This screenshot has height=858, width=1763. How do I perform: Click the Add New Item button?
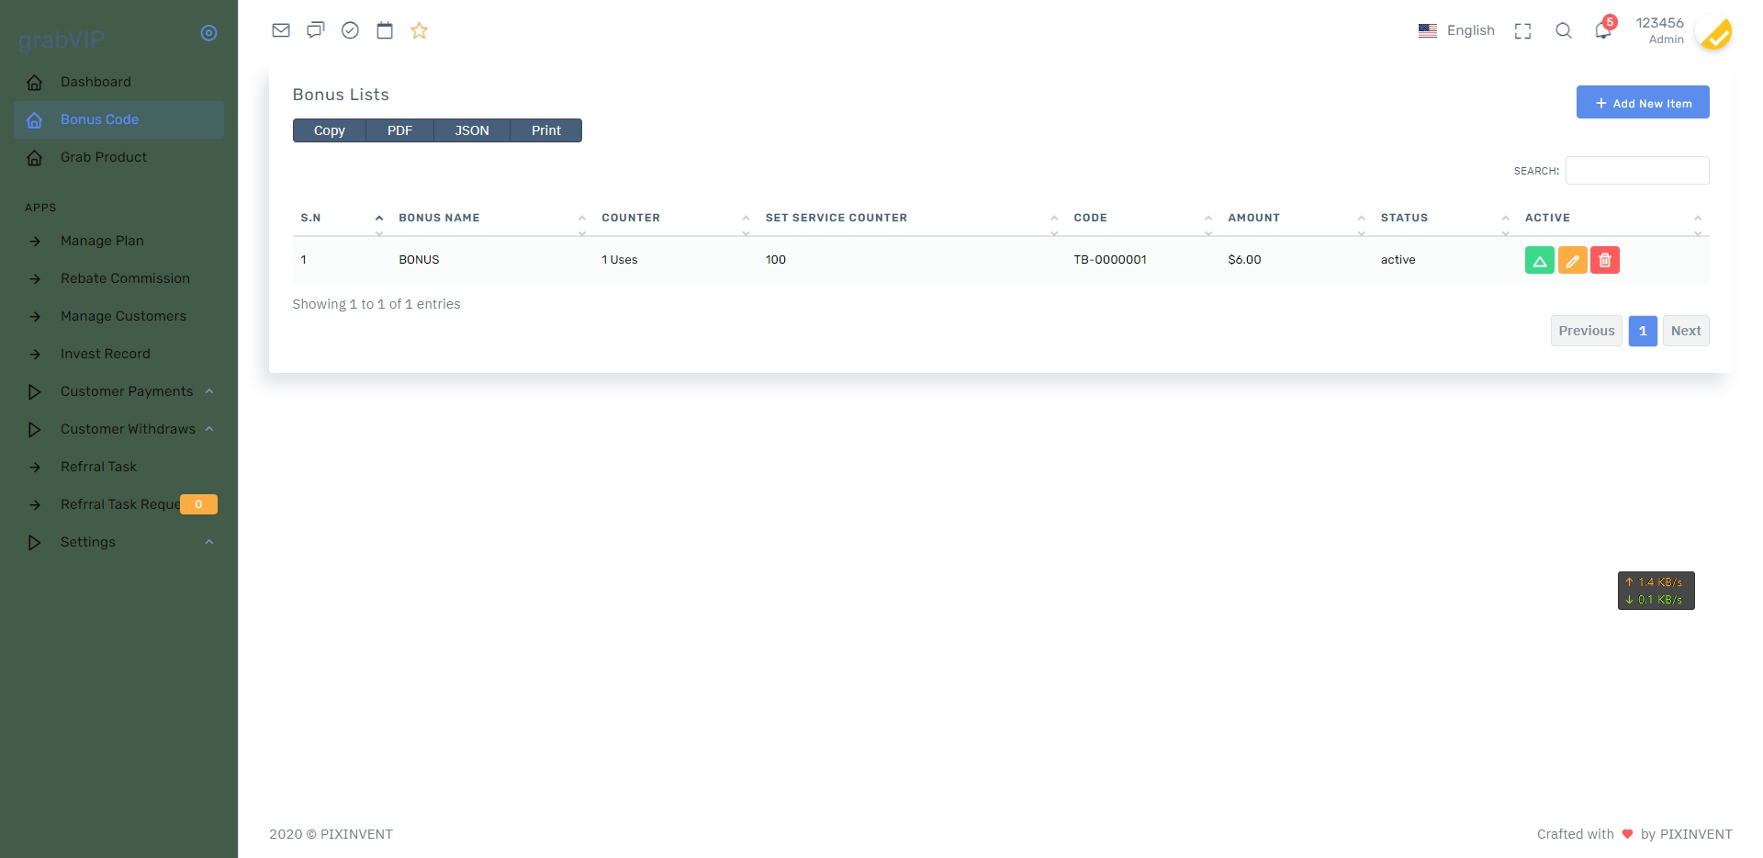pyautogui.click(x=1642, y=103)
